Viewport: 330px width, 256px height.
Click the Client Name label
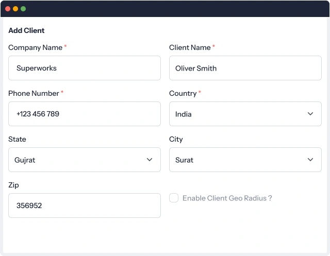pyautogui.click(x=190, y=47)
